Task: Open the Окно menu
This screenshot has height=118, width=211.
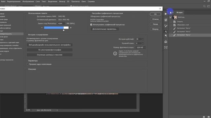Action: point(83,1)
